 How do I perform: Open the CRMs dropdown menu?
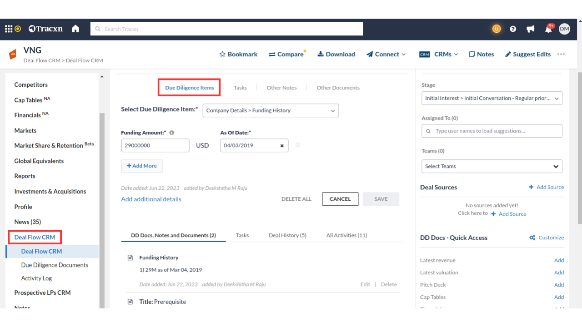click(x=439, y=54)
